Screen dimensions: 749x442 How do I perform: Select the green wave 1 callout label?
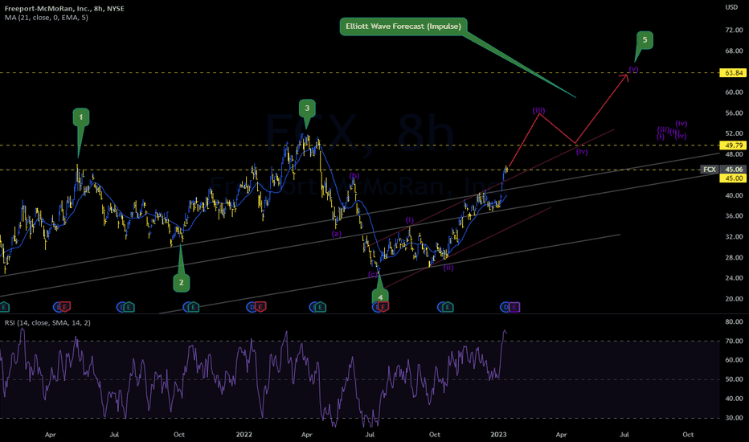click(80, 117)
